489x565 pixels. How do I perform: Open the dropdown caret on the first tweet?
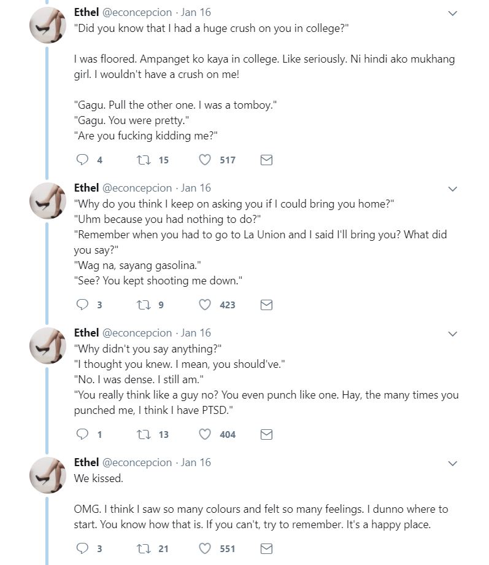pyautogui.click(x=453, y=12)
